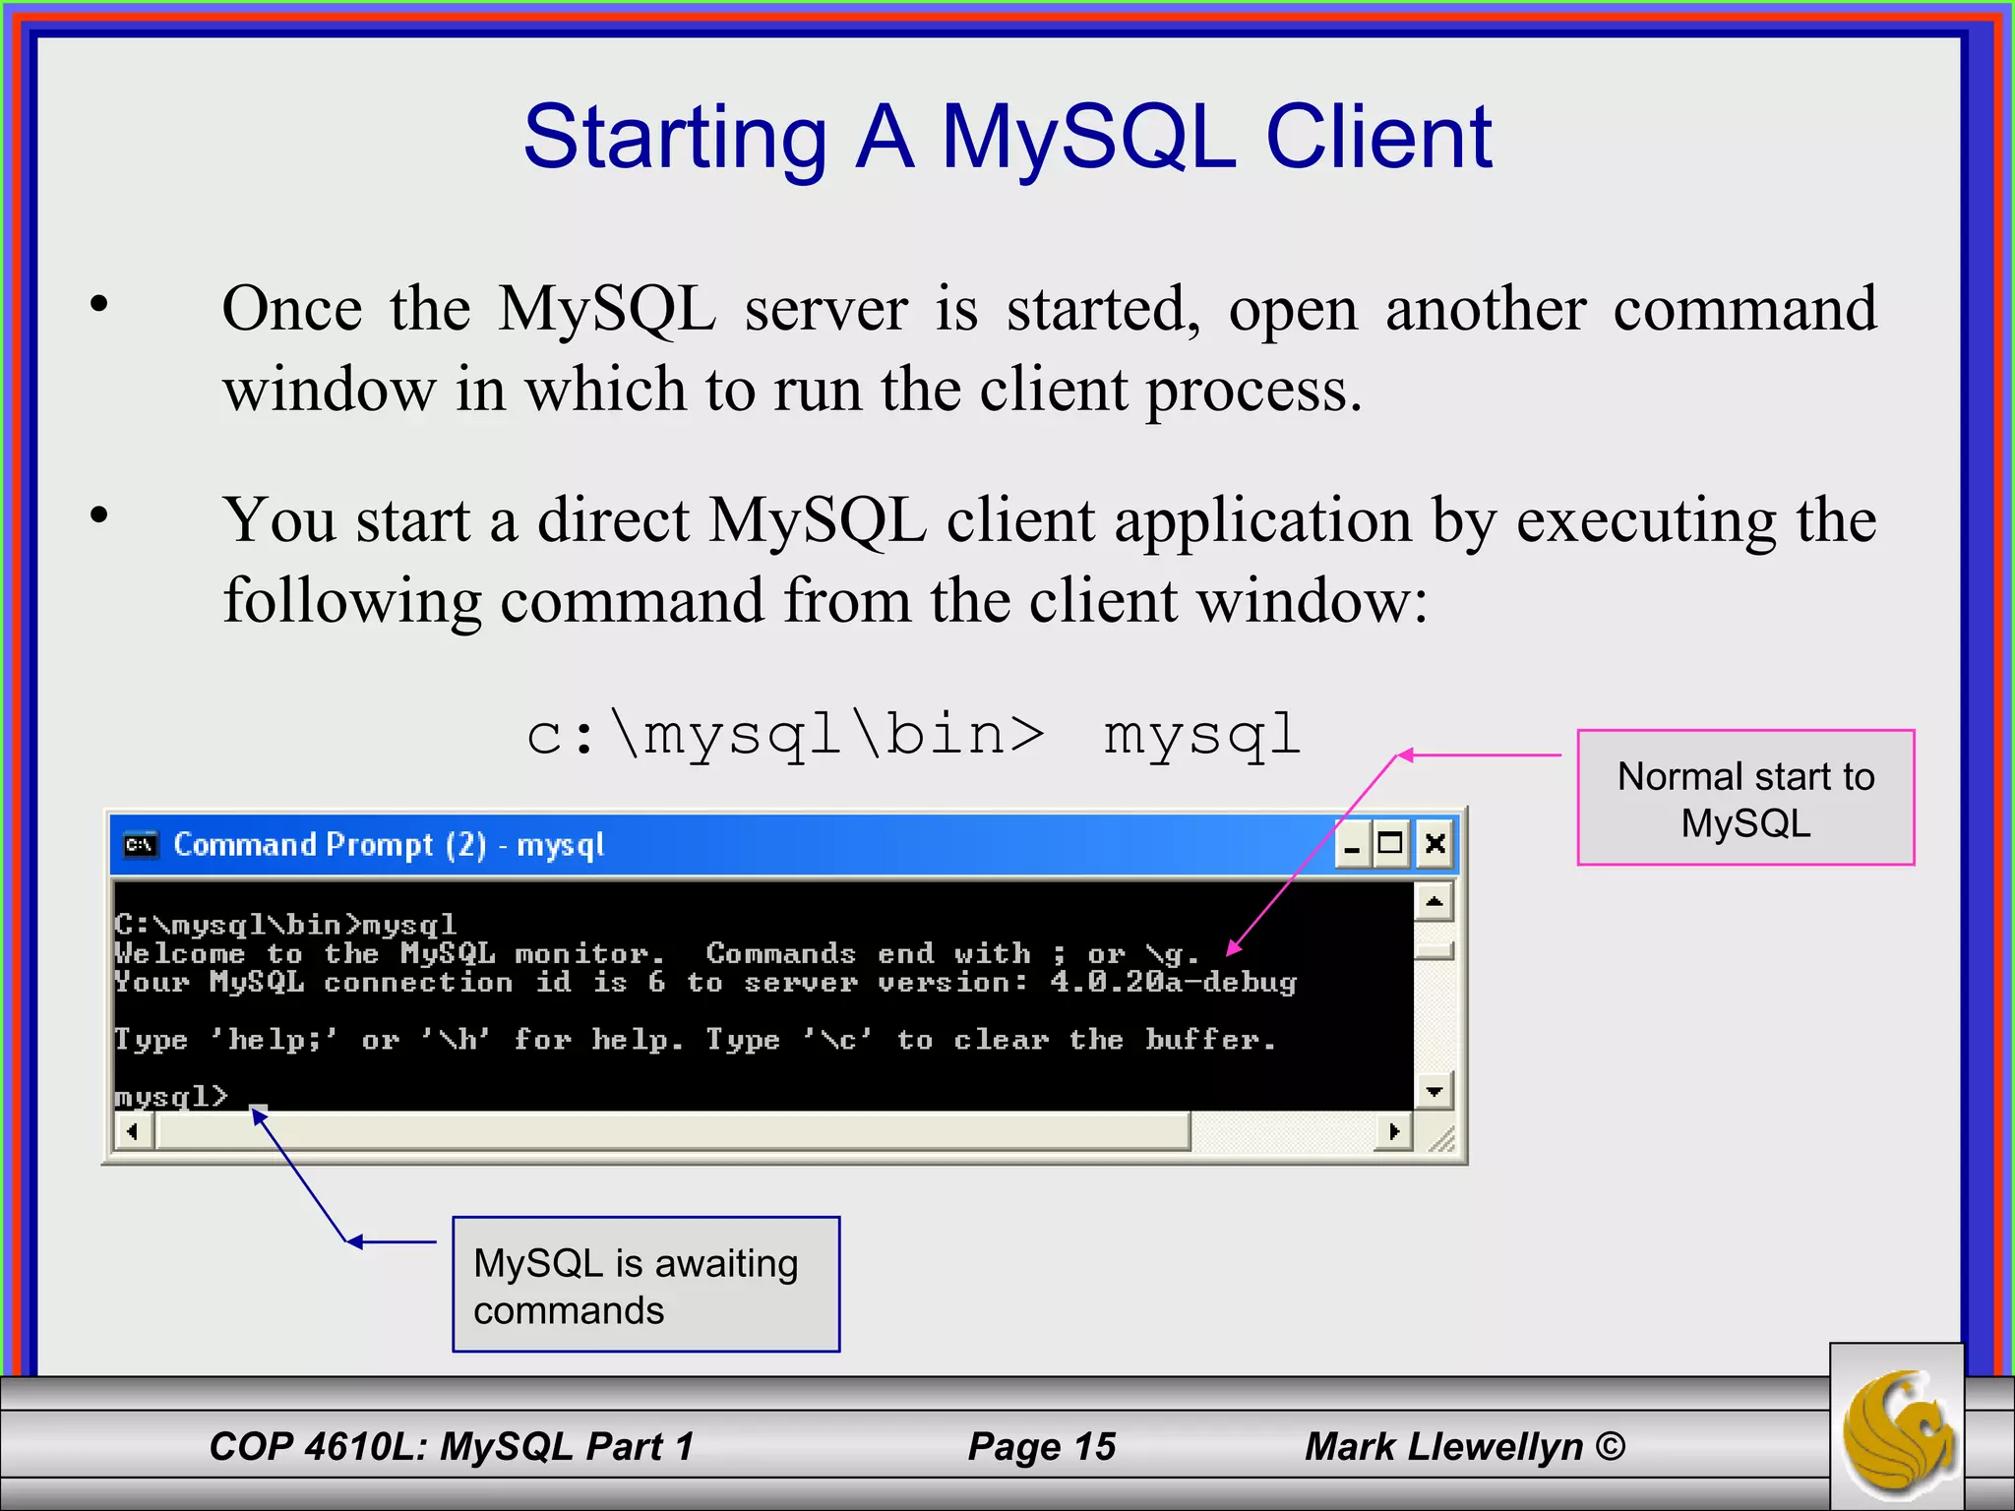Image resolution: width=2015 pixels, height=1511 pixels.
Task: Click the 'COP 4610L: MySQL Part 1' footer
Action: 452,1446
